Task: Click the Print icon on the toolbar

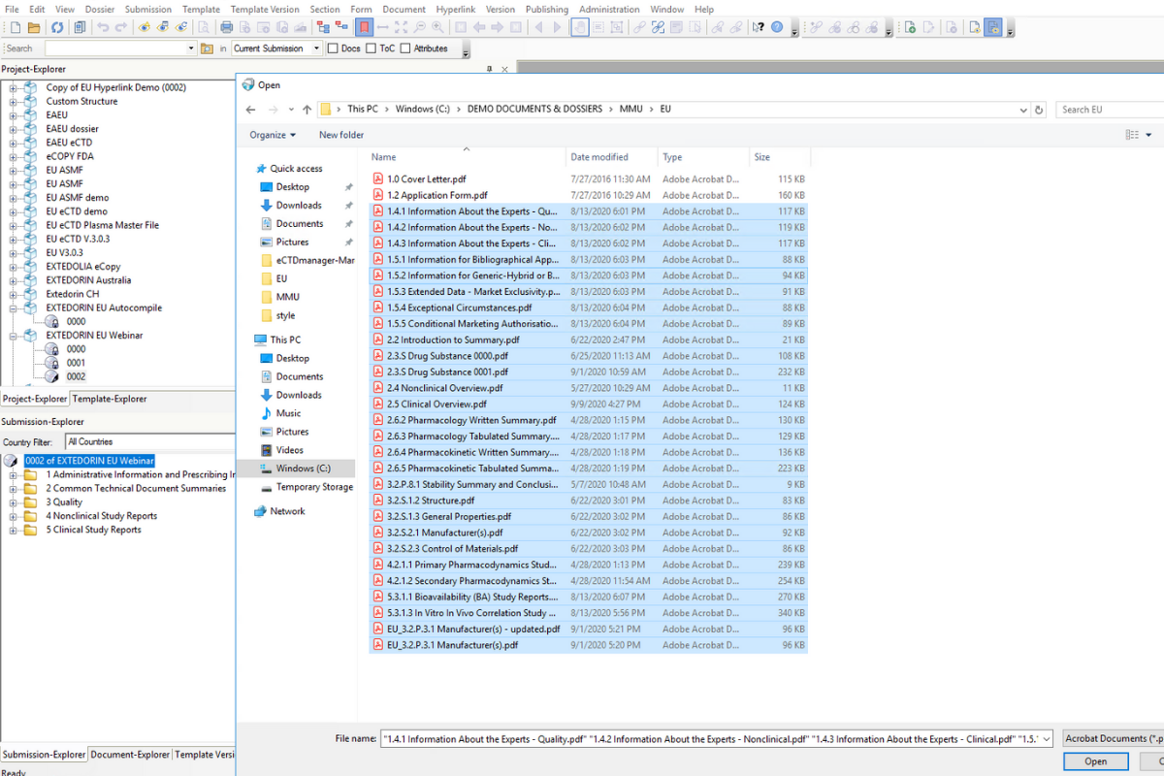Action: pos(226,27)
